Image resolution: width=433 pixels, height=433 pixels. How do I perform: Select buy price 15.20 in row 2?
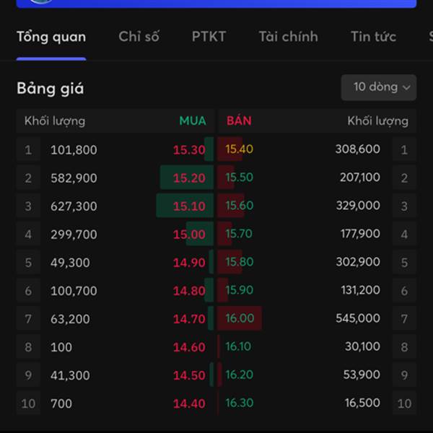point(189,178)
